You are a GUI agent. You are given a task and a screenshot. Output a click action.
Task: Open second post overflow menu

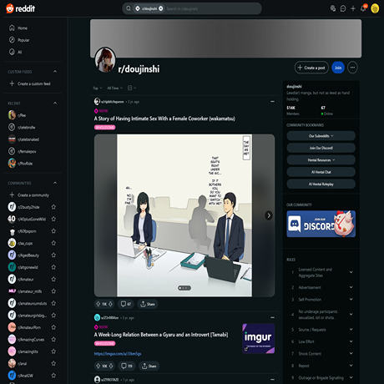[272, 317]
